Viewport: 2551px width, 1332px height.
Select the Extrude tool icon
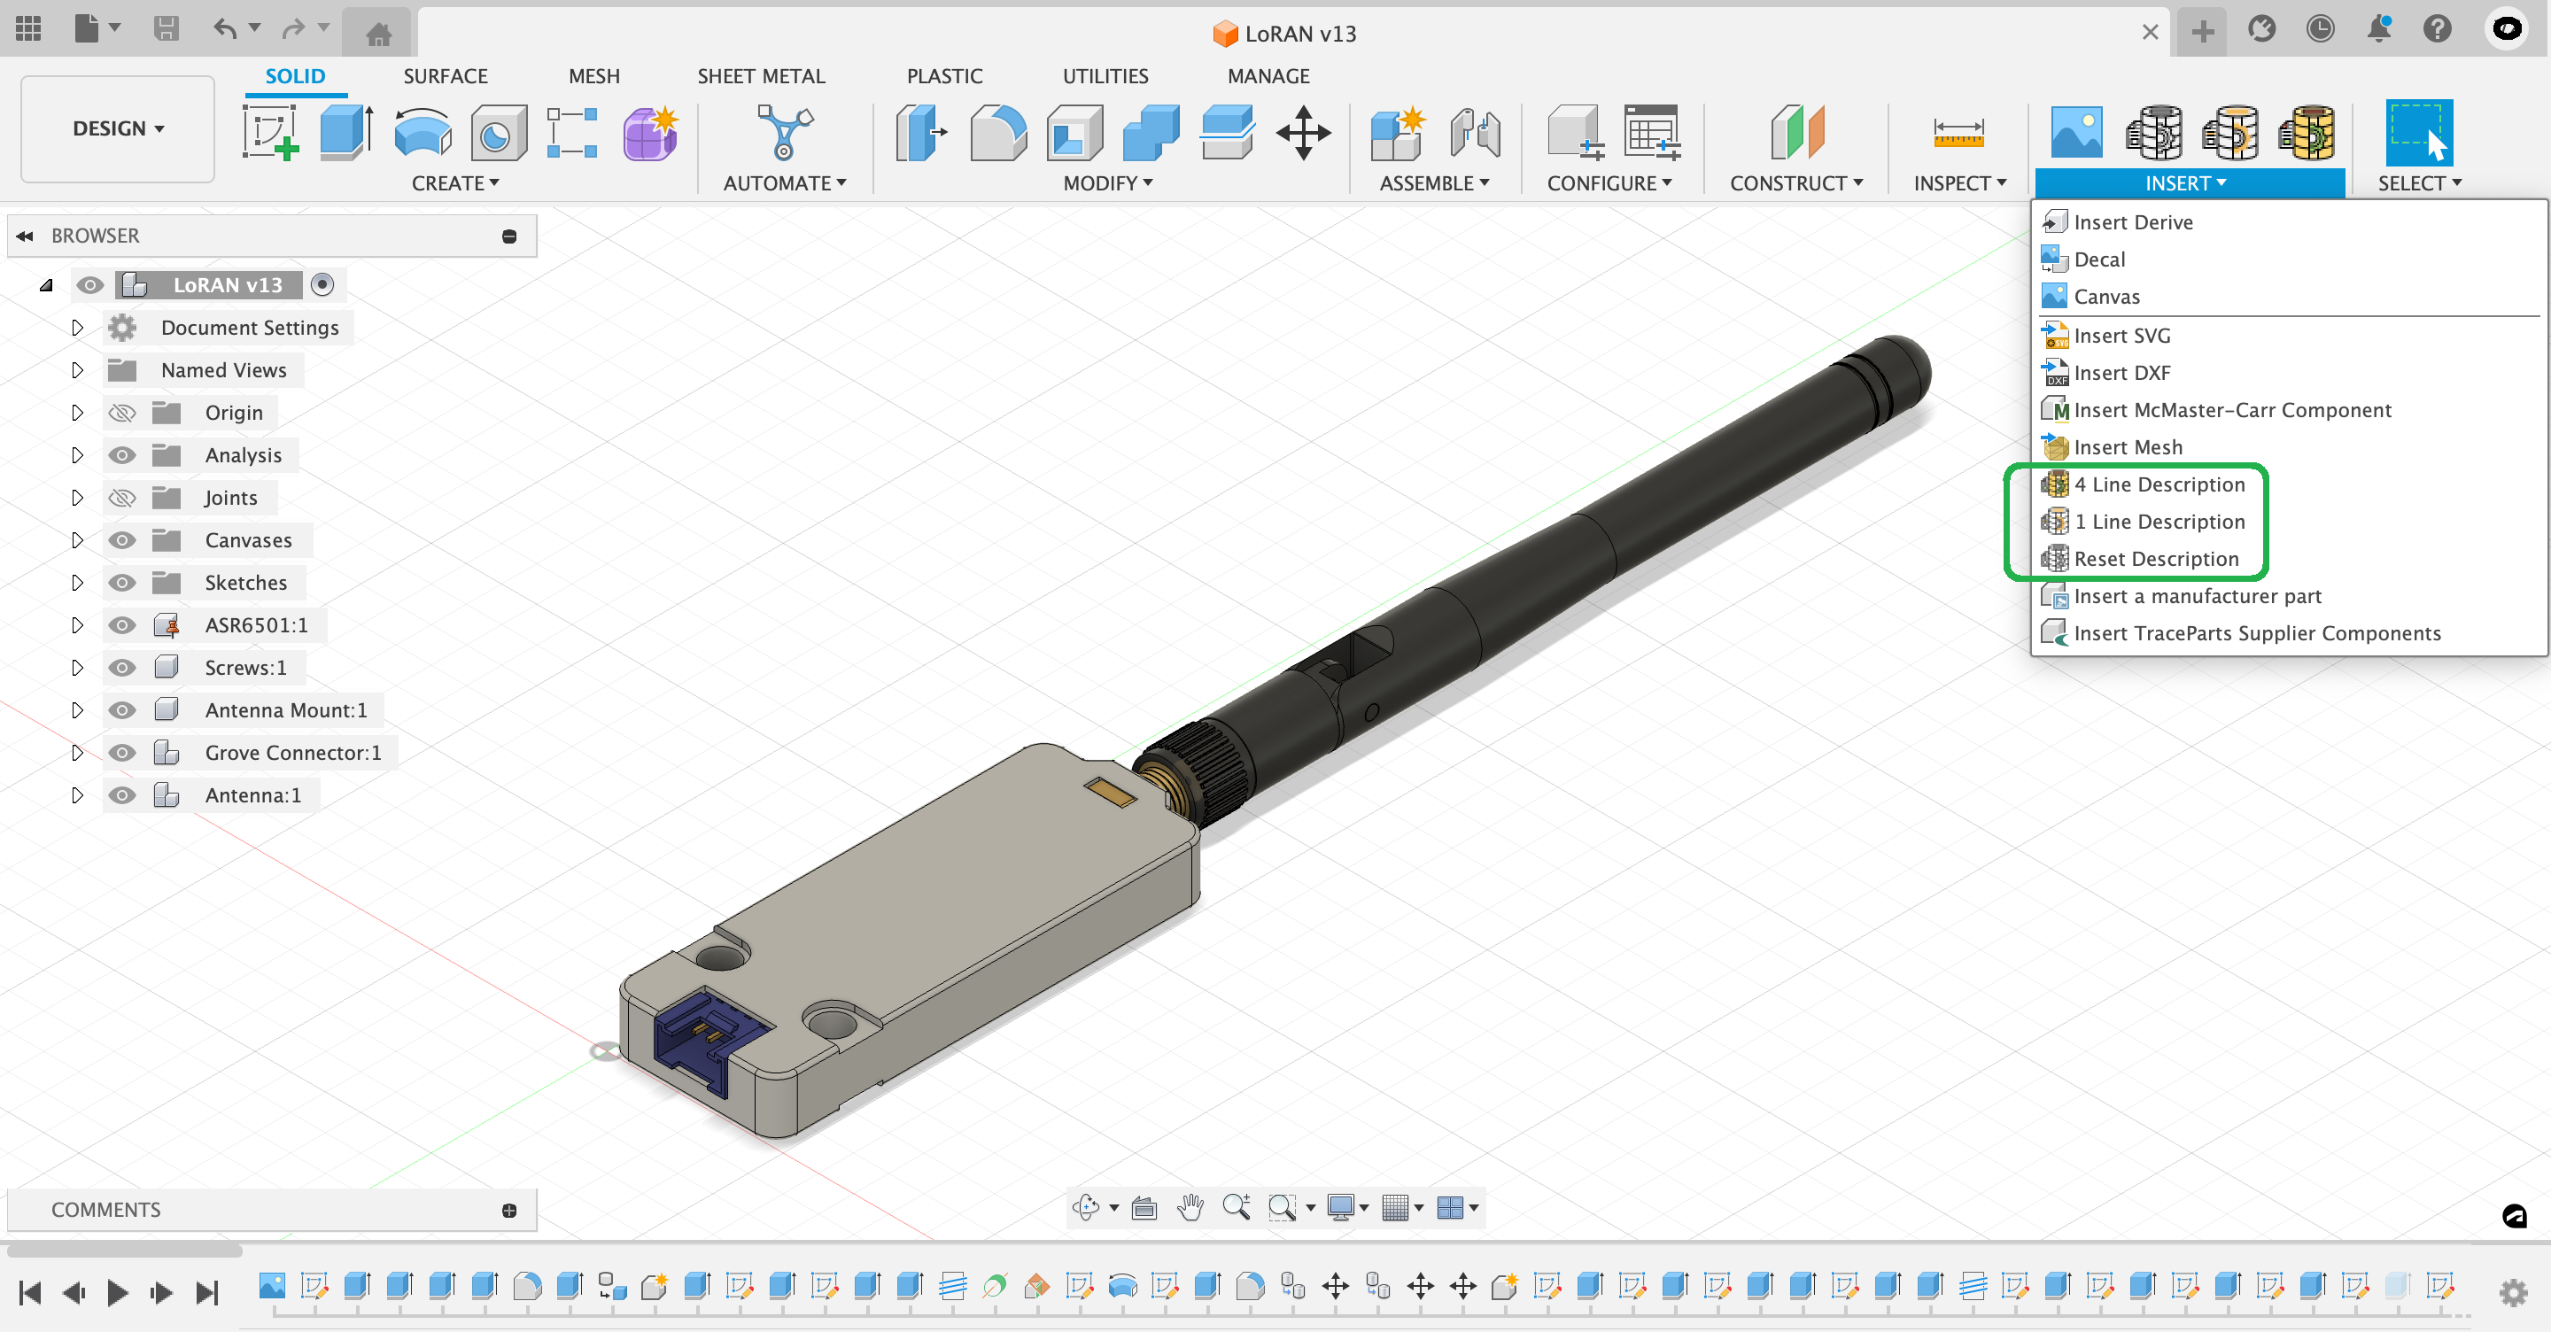click(x=345, y=132)
